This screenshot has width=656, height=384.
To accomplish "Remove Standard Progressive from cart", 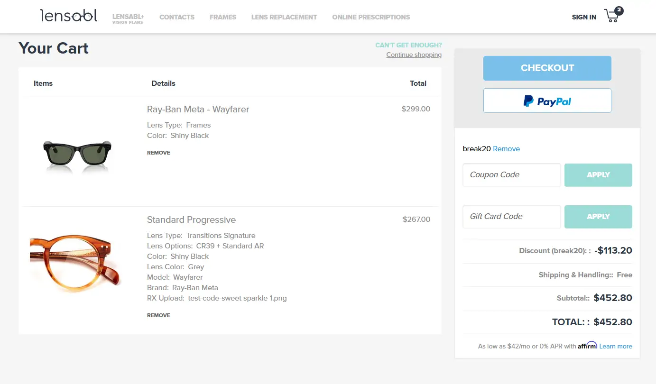I will coord(158,315).
